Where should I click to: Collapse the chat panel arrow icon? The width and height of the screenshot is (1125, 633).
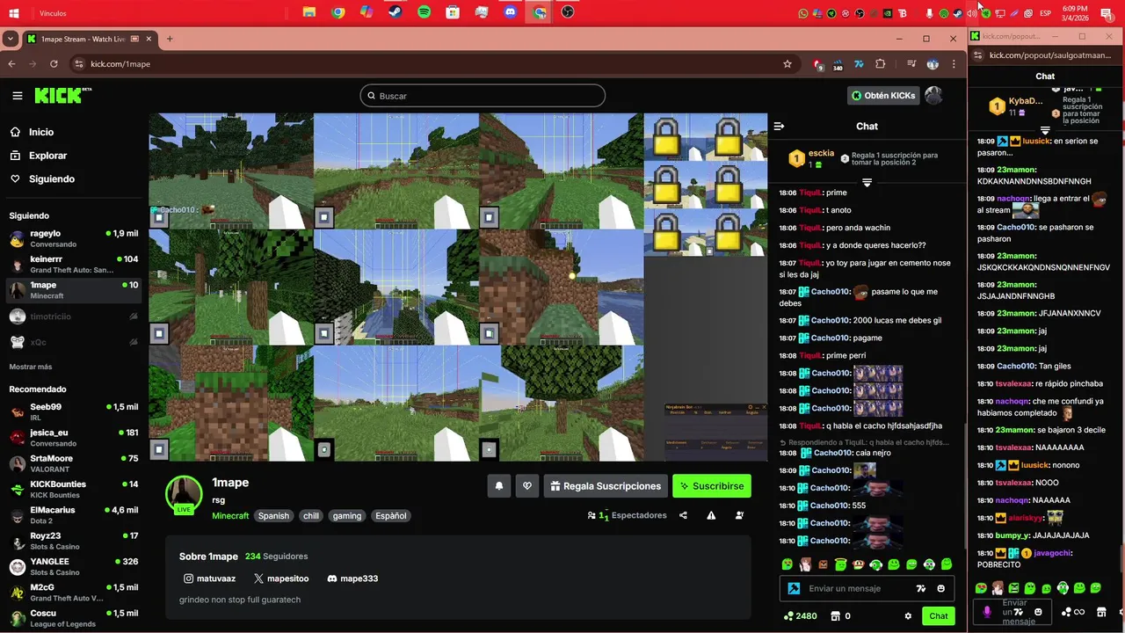click(x=779, y=127)
